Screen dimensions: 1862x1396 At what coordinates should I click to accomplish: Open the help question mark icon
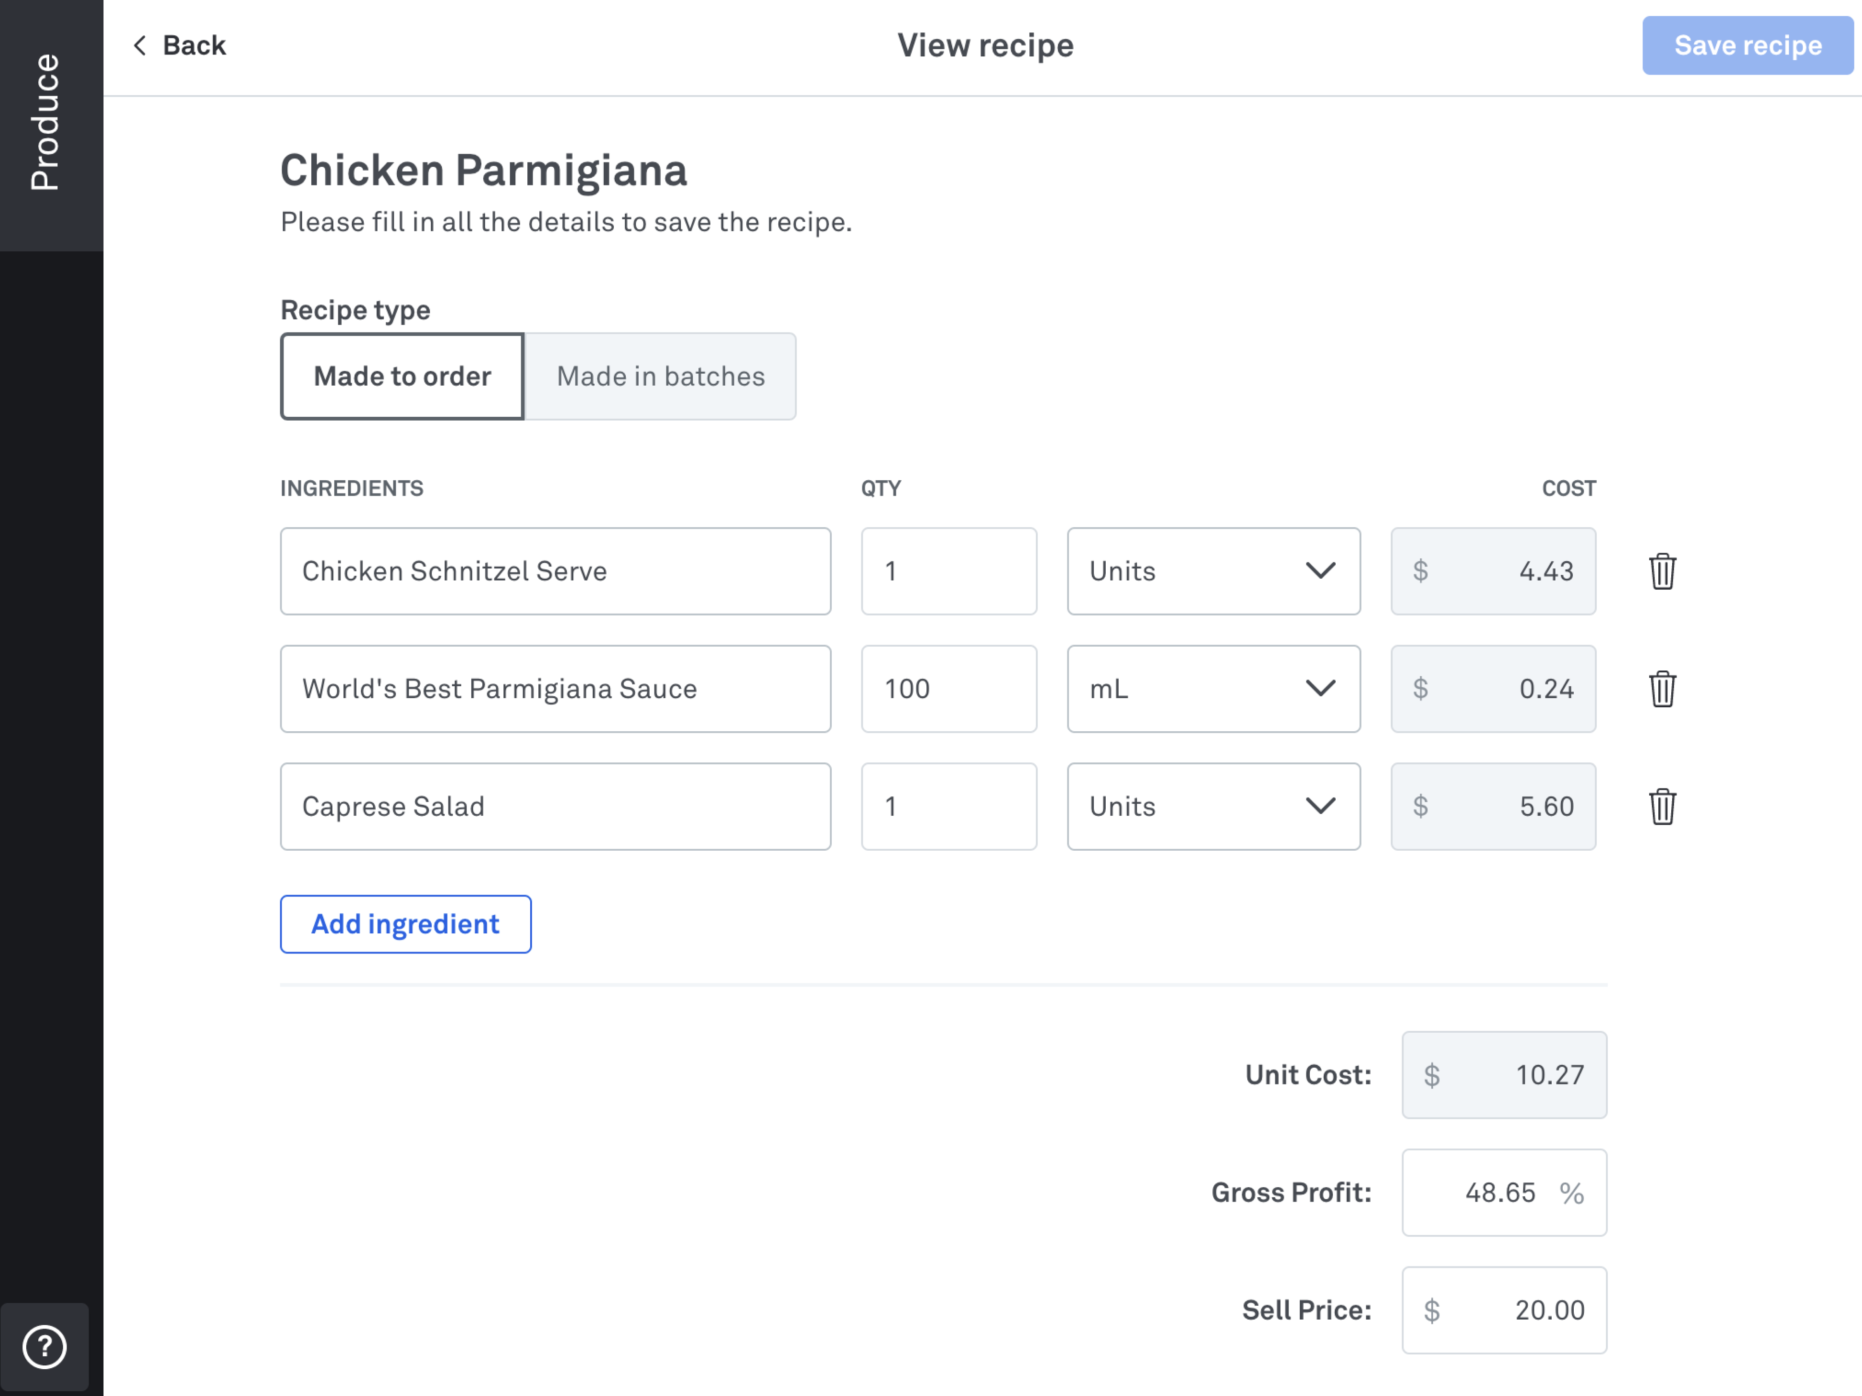coord(44,1347)
